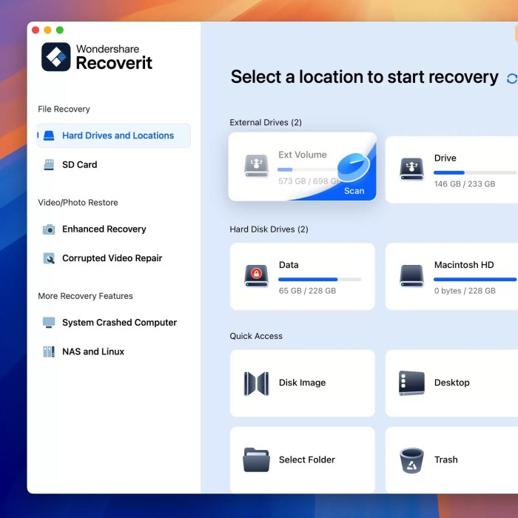518x518 pixels.
Task: Go to Corrupted Video Repair
Action: coord(114,258)
